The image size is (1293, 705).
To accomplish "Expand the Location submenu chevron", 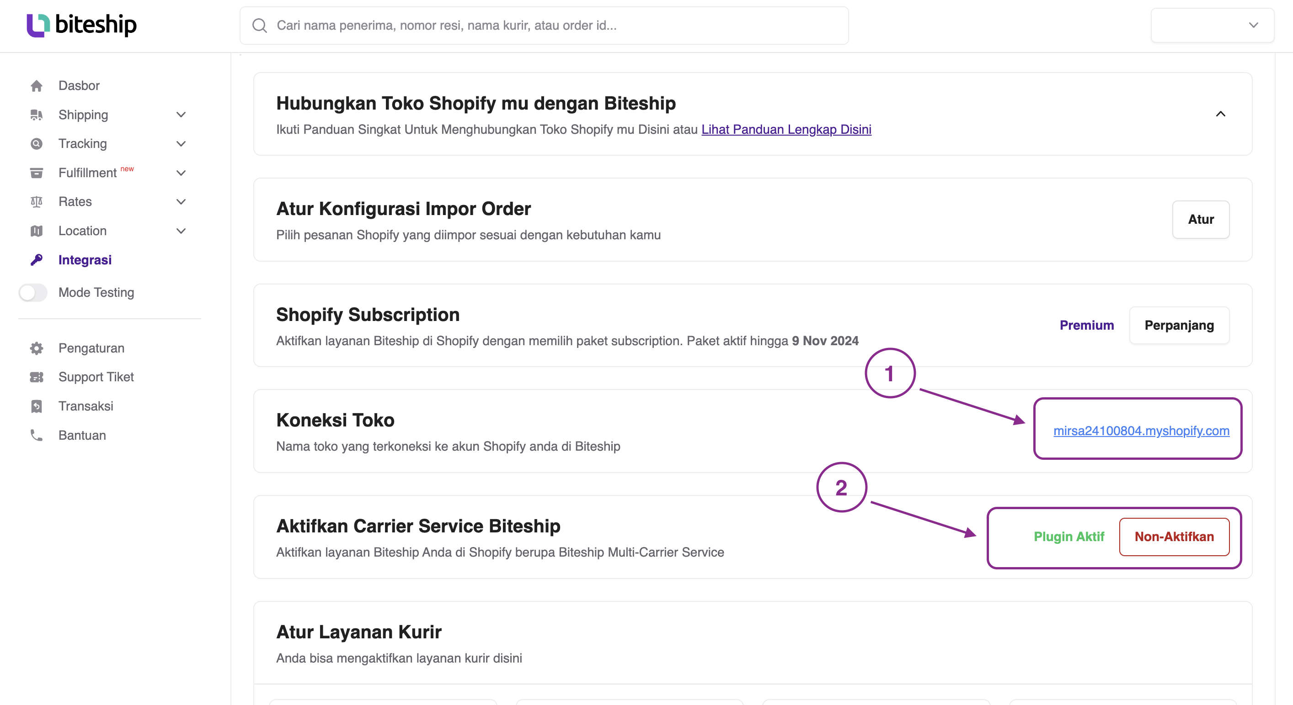I will tap(181, 231).
